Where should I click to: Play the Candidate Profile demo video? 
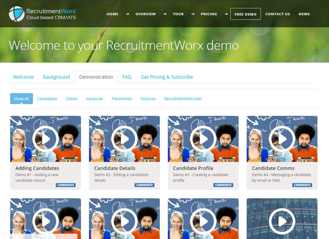tap(203, 139)
